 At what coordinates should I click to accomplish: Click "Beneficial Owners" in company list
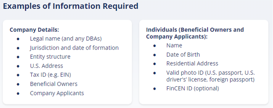(54, 84)
